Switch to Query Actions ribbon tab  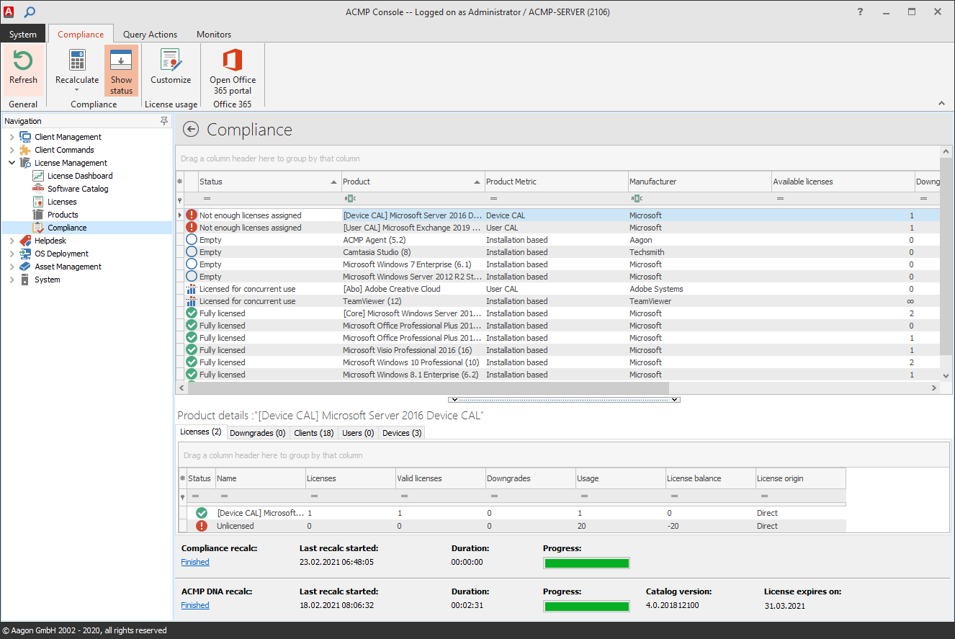tap(150, 34)
